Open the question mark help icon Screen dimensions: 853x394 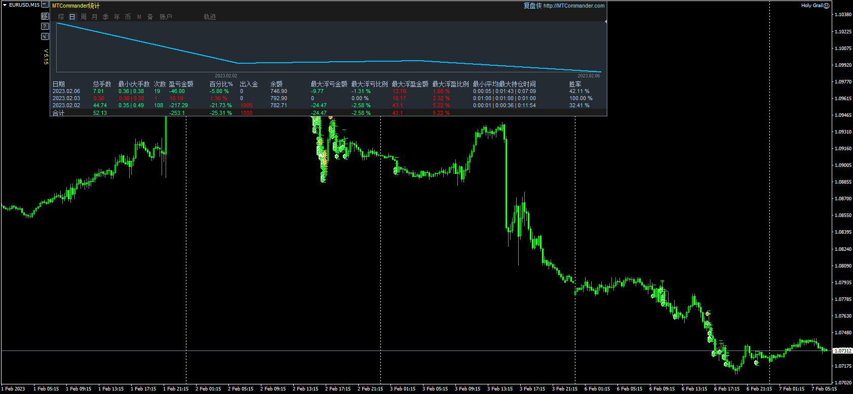[x=45, y=26]
